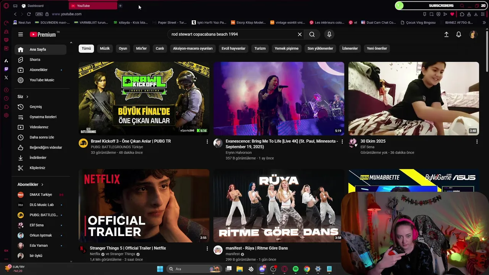Open the Orkun Işıtmak channel
Image resolution: width=489 pixels, height=275 pixels.
click(x=40, y=235)
